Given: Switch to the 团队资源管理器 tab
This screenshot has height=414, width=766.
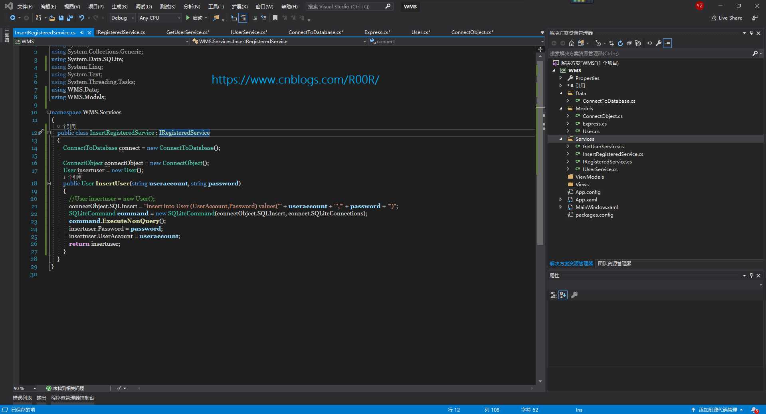Looking at the screenshot, I should point(615,264).
